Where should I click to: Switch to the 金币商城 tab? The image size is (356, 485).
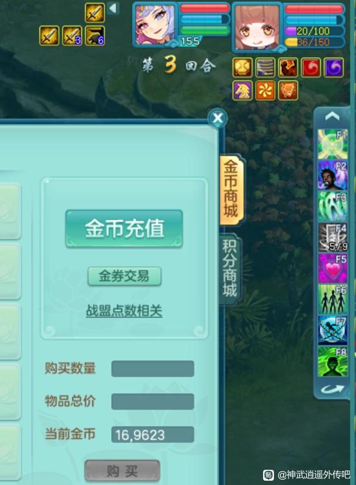pyautogui.click(x=231, y=189)
